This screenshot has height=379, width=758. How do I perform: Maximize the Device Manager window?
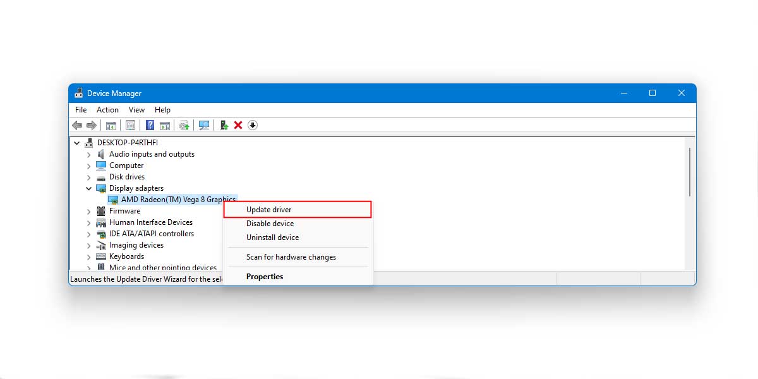653,93
